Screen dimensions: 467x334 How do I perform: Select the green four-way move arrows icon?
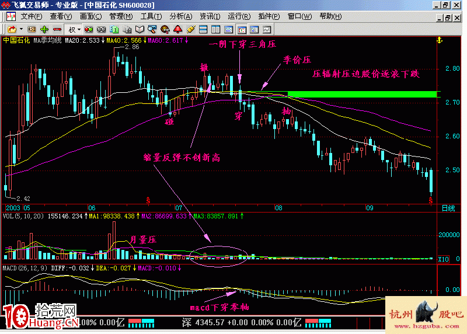pyautogui.click(x=44, y=29)
